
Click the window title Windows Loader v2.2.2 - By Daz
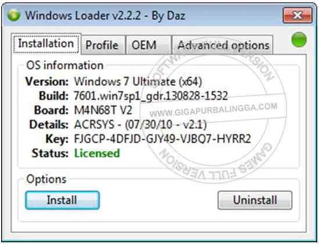coord(105,16)
